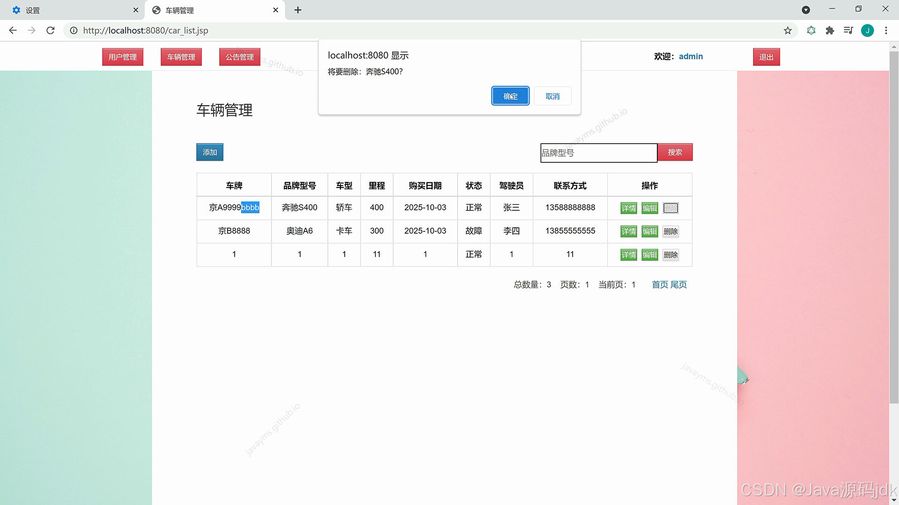
Task: Click 删除 for 京B8888 row
Action: click(x=671, y=231)
